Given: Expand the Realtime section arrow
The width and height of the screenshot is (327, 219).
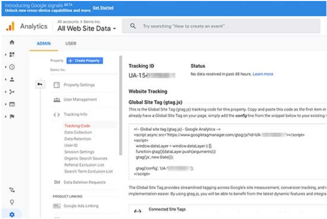Looking at the screenshot, I should pos(6,67).
